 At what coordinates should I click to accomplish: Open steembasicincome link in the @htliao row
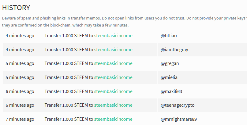(x=113, y=36)
